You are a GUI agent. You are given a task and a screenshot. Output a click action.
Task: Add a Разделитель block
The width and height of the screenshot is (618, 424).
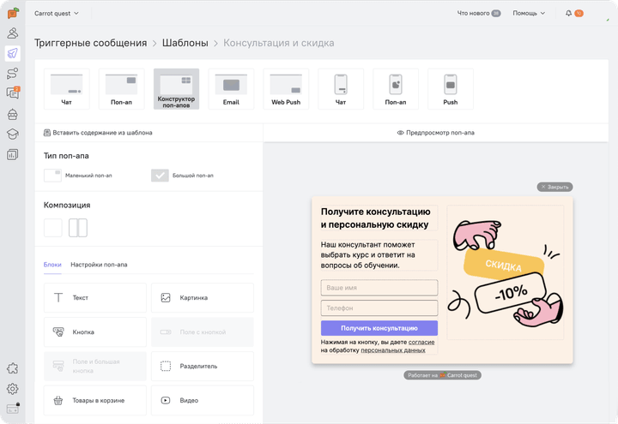point(203,367)
